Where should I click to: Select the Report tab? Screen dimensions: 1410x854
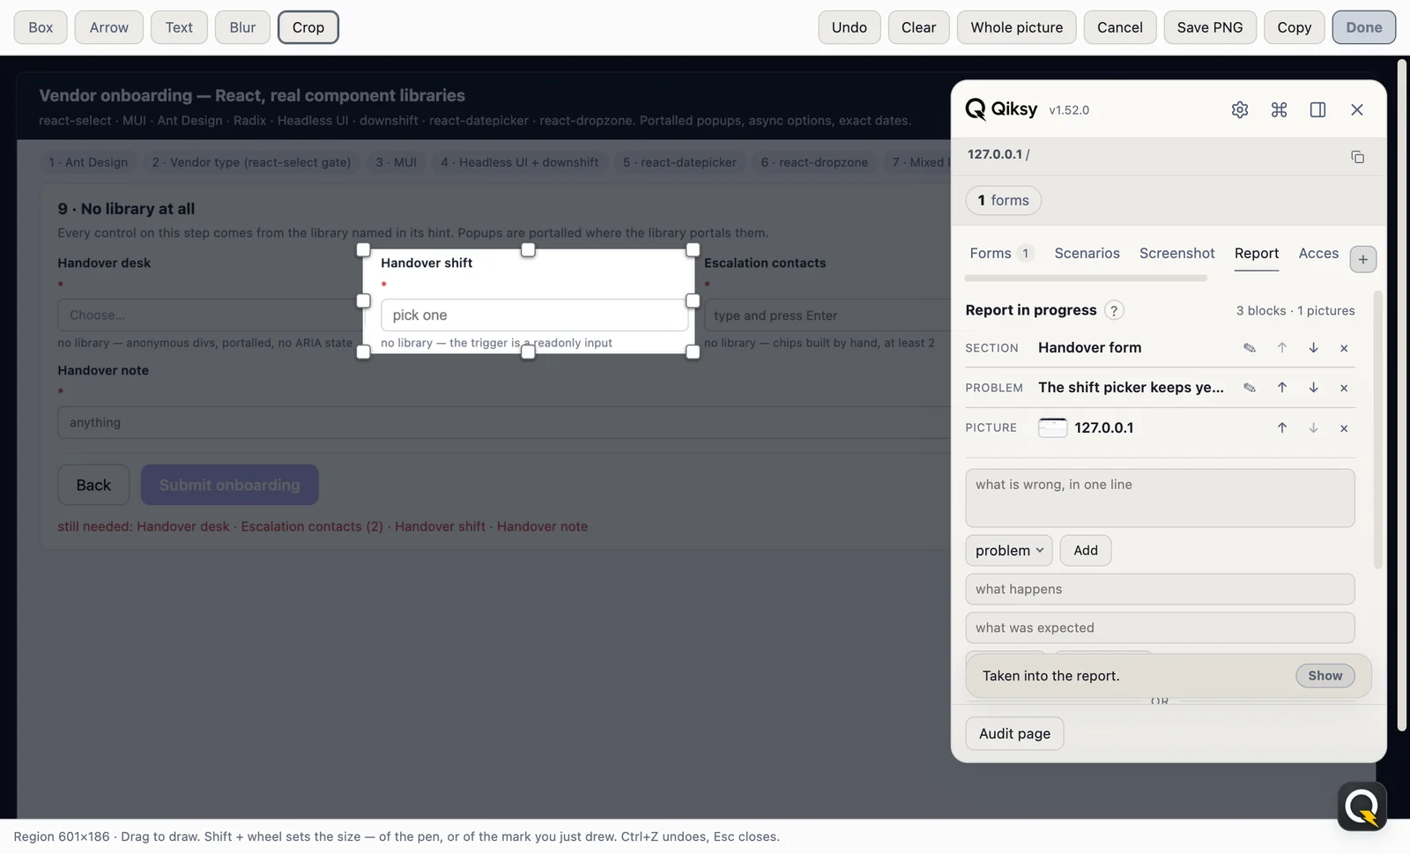point(1256,254)
